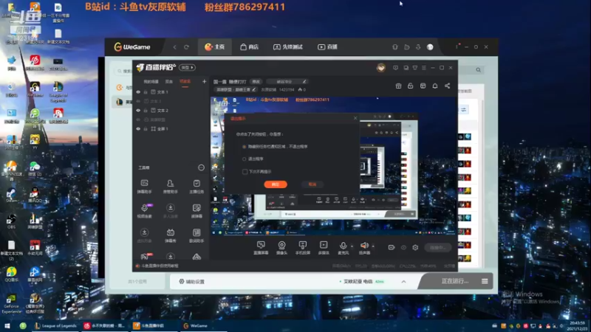Viewport: 591px width, 332px height.
Task: Open the 艾欧尼亚 电信 server selector
Action: pos(362,282)
